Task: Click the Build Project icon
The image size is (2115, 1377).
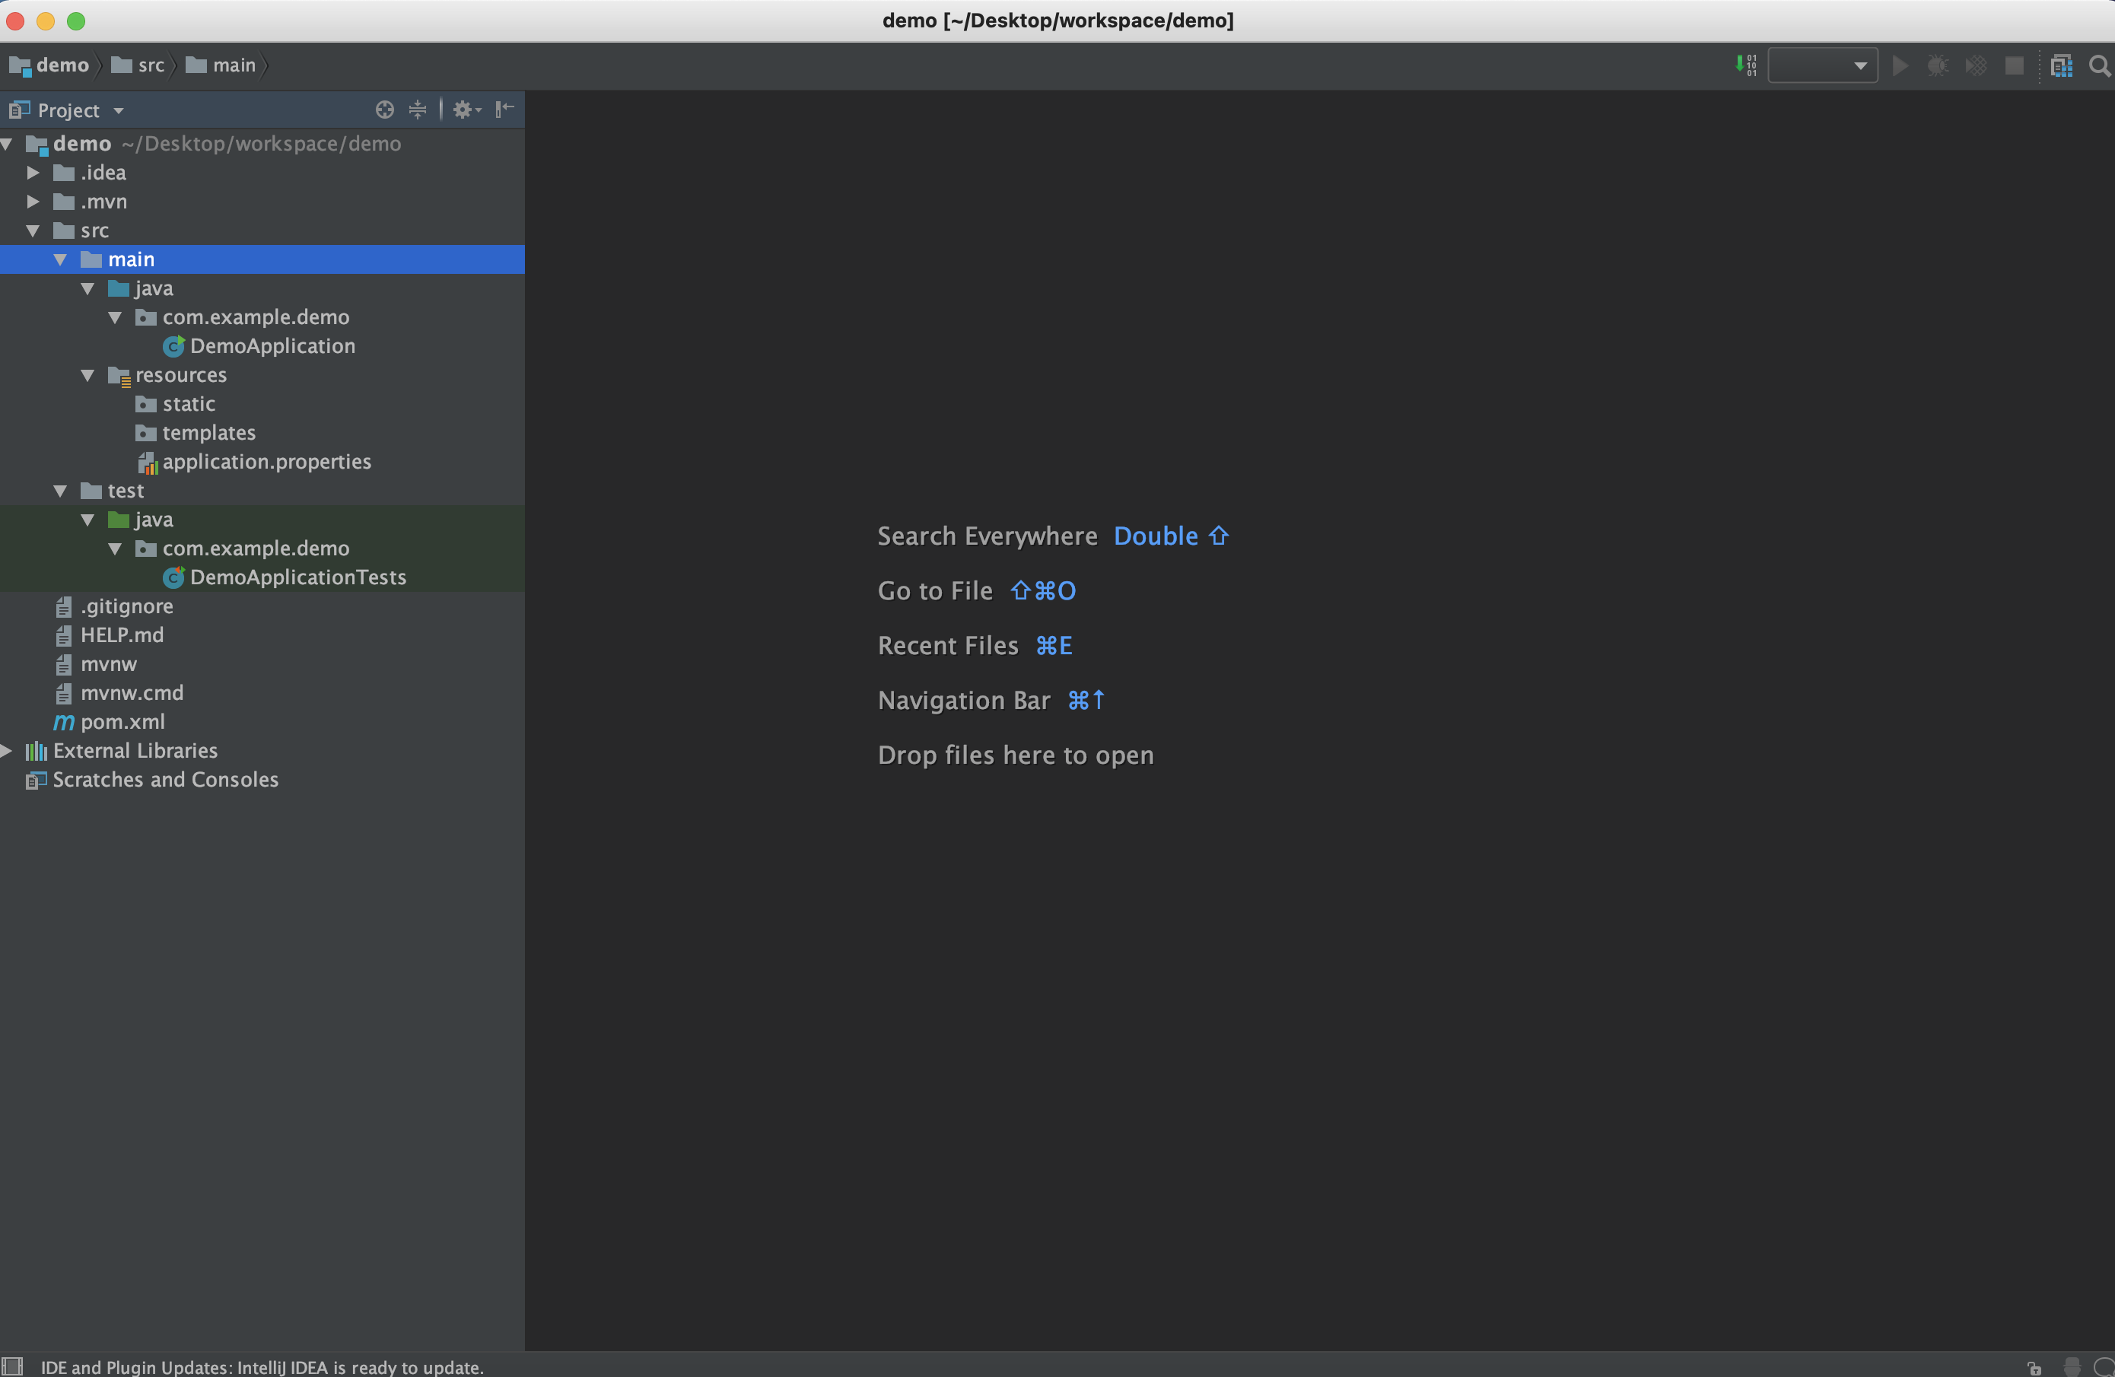Action: [1745, 65]
